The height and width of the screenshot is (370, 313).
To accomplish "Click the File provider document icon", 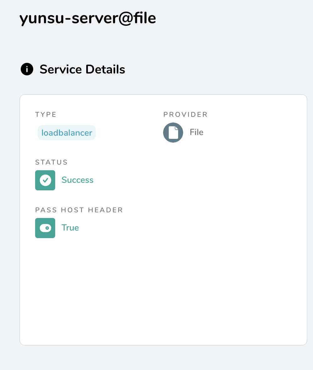I will coord(173,133).
